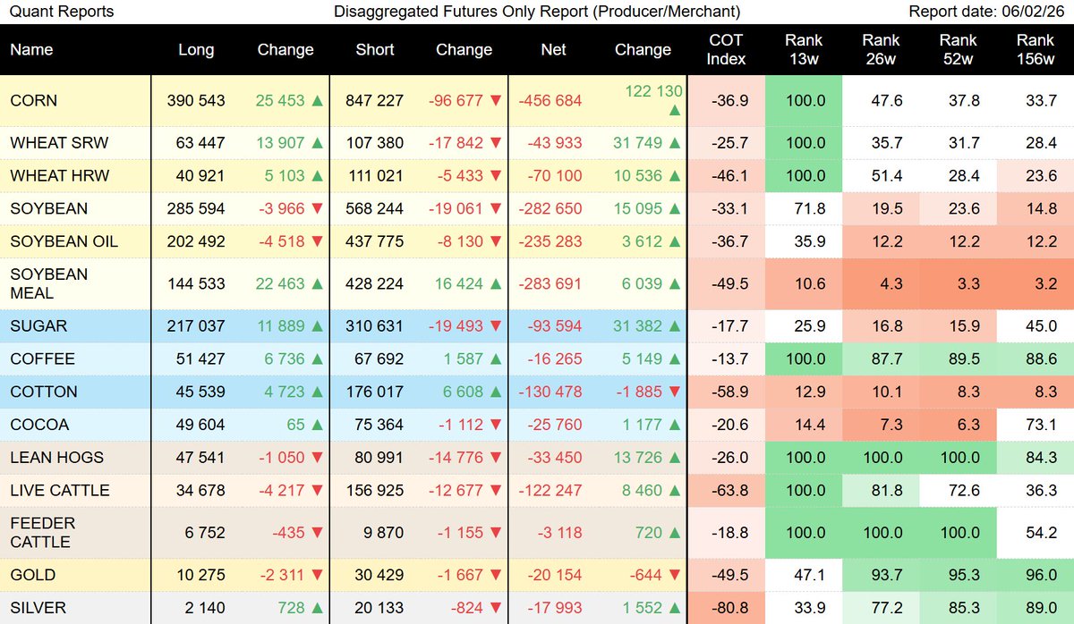Click LEAN HOGS short change -14 776
1074x624 pixels.
[456, 458]
